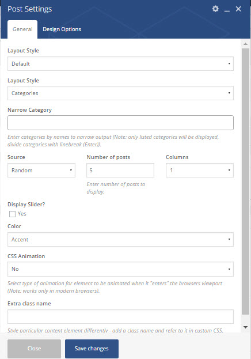Enable the Display Slider Yes checkbox
251x359 pixels.
pyautogui.click(x=12, y=214)
